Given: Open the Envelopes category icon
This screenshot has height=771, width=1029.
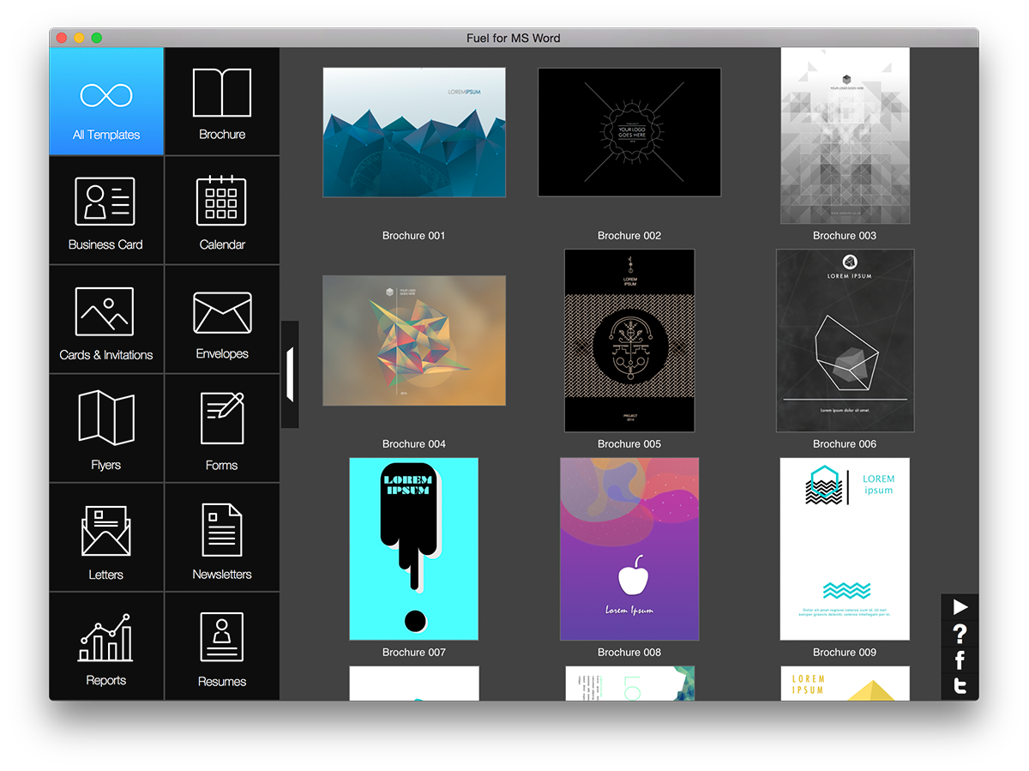Looking at the screenshot, I should tap(222, 313).
